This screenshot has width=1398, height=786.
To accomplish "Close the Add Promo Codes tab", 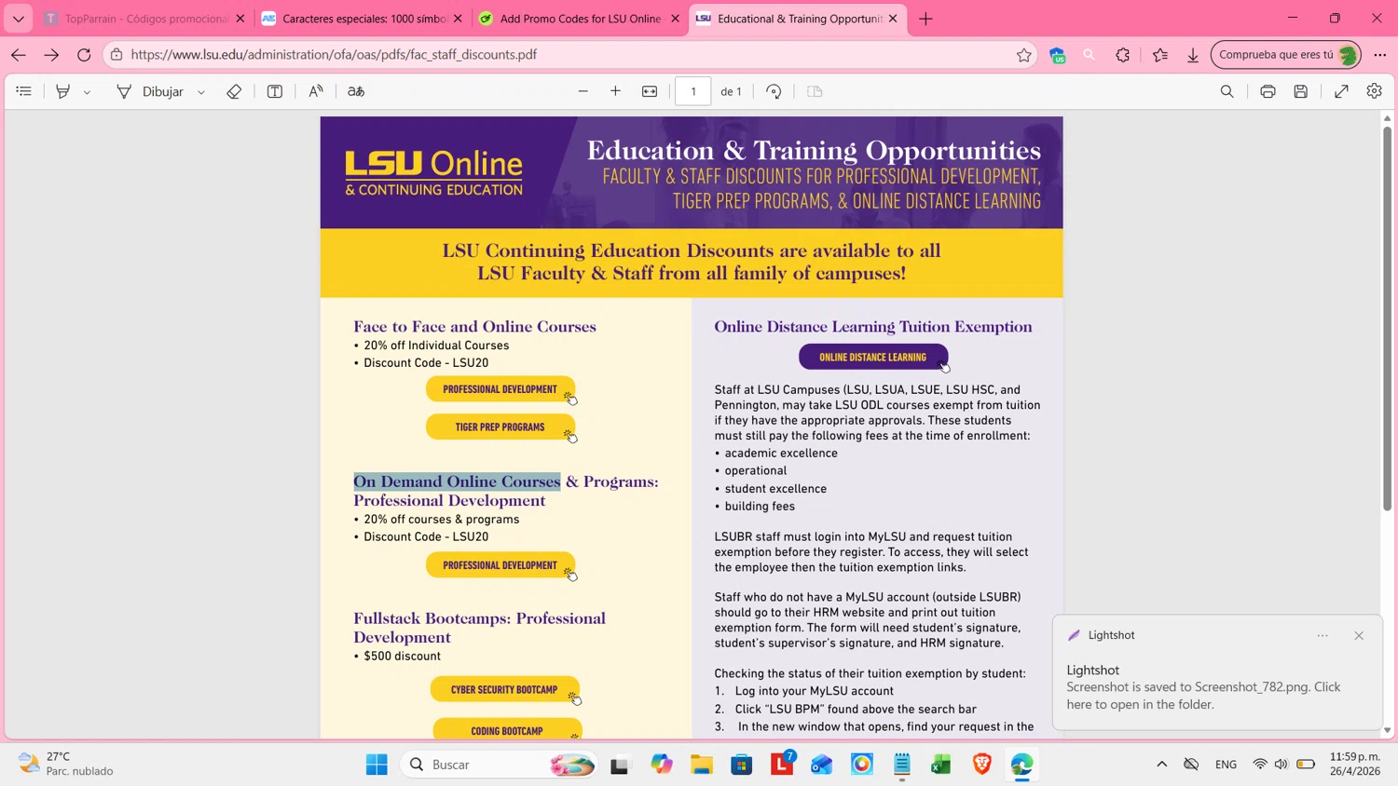I will 676,19.
